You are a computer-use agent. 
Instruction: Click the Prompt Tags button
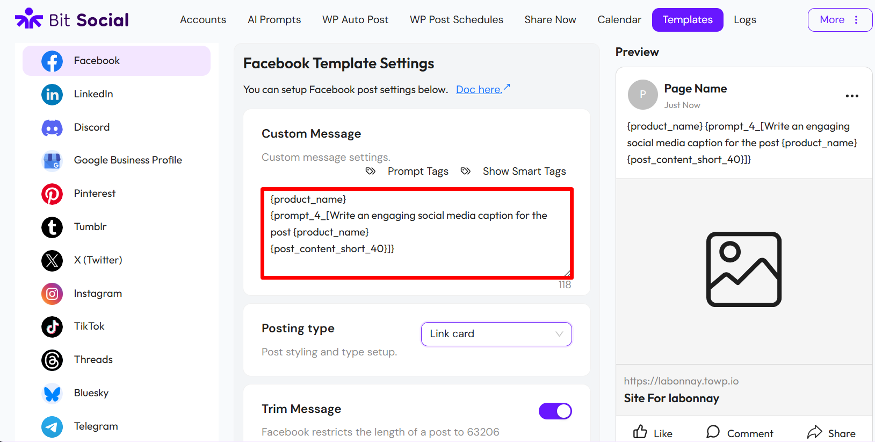tap(407, 171)
